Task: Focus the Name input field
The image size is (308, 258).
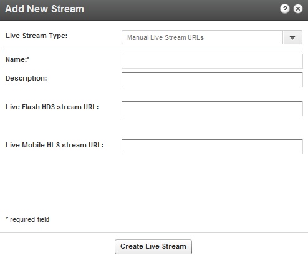Action: [212, 61]
